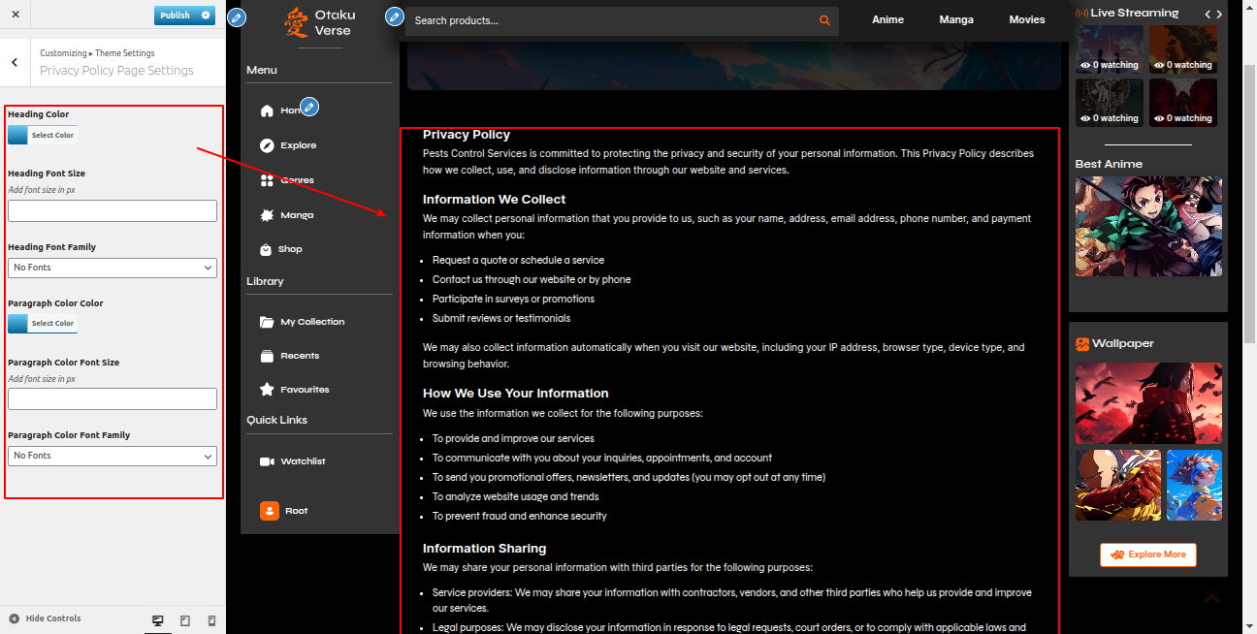Screen dimensions: 1257x634
Task: Click the gear icon next to Publish
Action: pos(206,16)
